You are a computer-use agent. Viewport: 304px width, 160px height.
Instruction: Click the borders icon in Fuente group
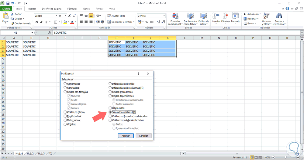tap(56, 22)
